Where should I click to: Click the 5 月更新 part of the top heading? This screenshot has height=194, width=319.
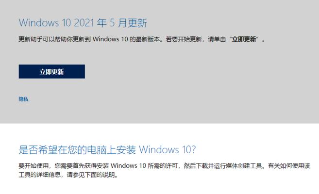(x=128, y=23)
